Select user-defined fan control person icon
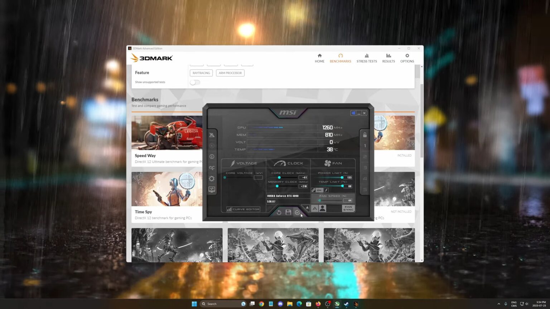Viewport: 550px width, 309px height. point(323,209)
